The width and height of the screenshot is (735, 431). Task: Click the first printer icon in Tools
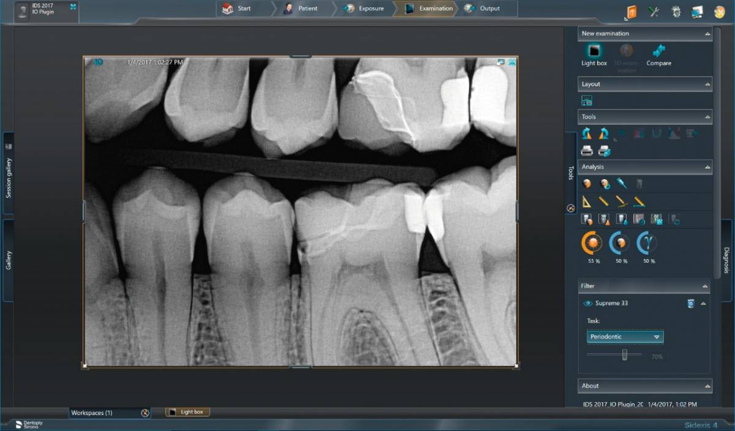click(x=587, y=151)
